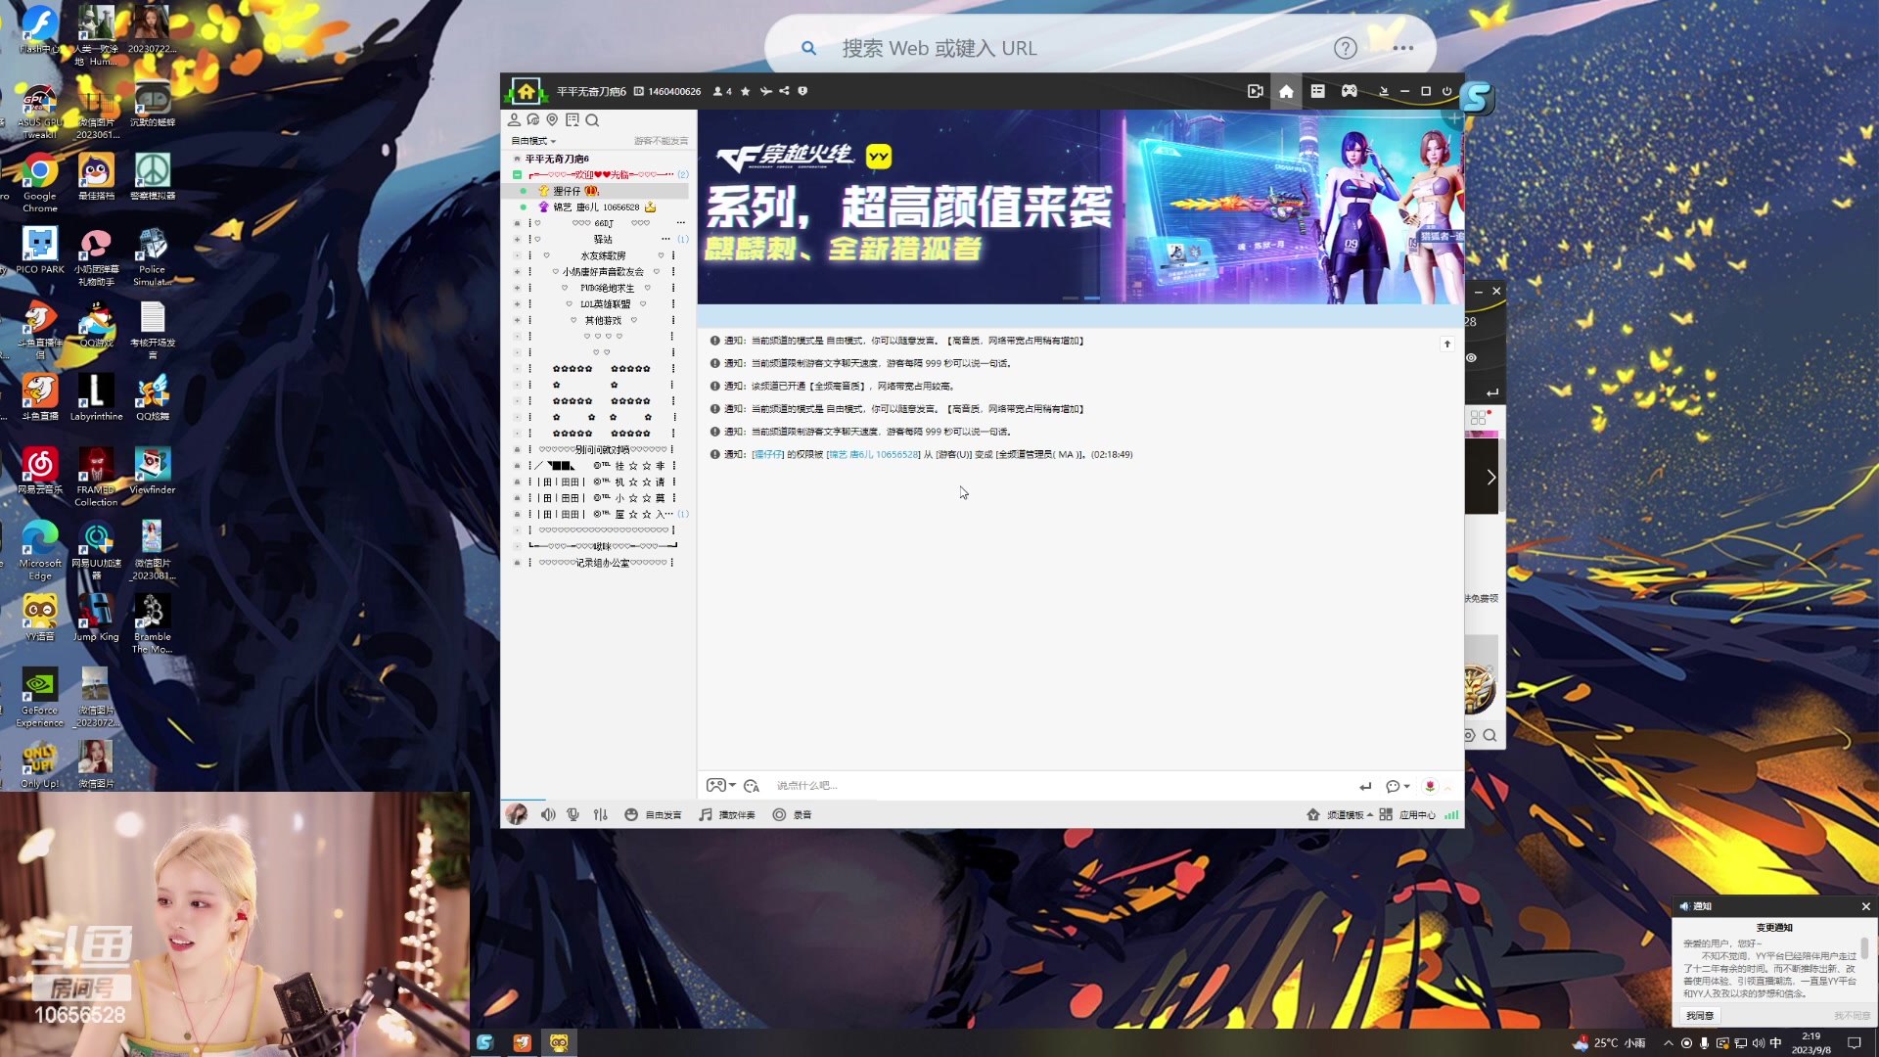This screenshot has height=1057, width=1879.
Task: Click 我不同意 in the notification popup
Action: [1852, 1016]
